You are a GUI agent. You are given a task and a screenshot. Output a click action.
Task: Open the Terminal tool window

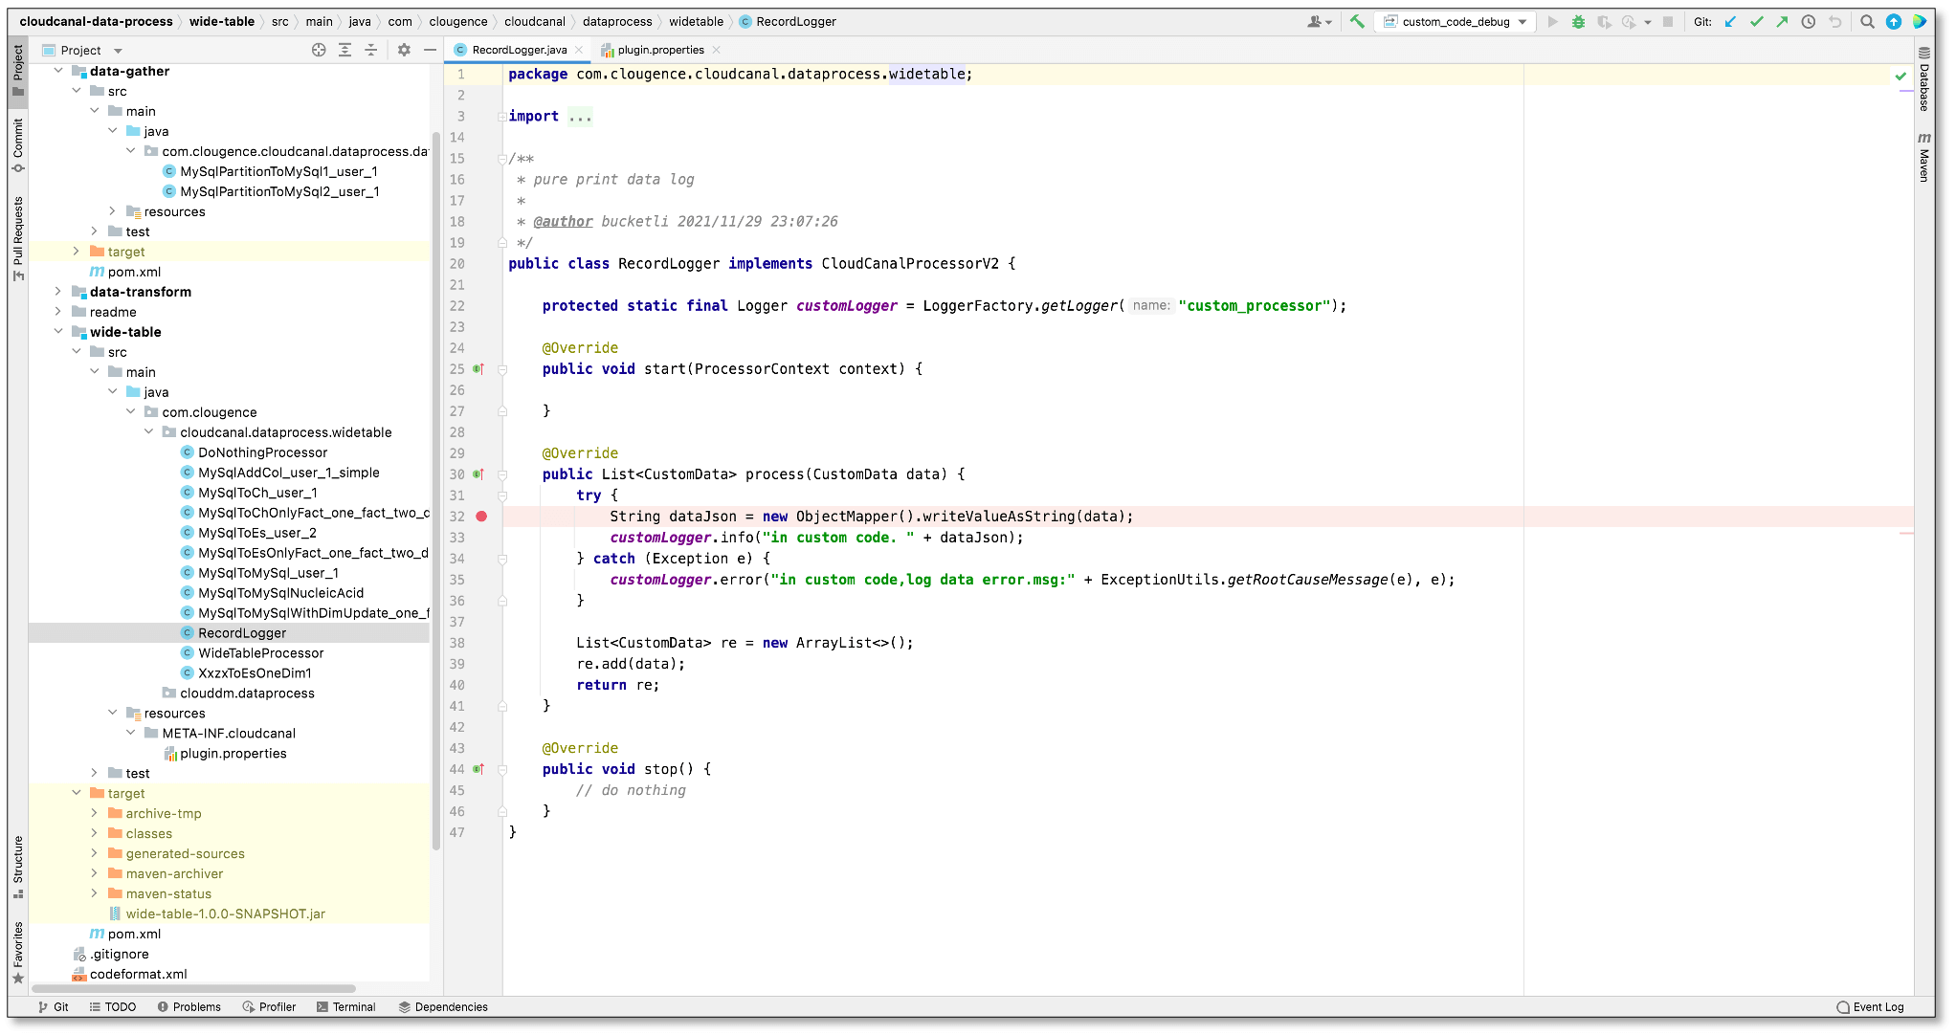pos(346,1006)
